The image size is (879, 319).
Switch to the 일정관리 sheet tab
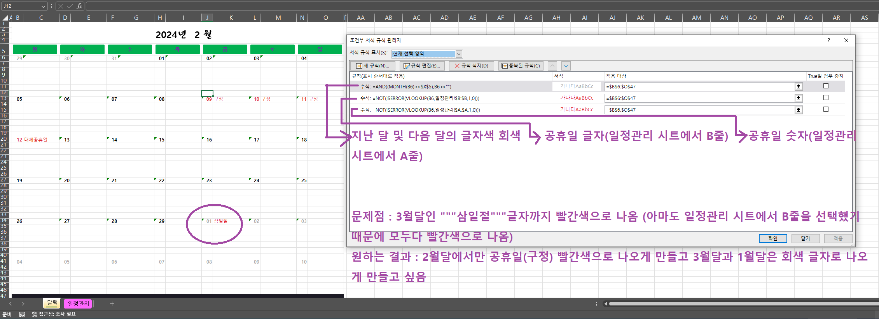pos(78,303)
